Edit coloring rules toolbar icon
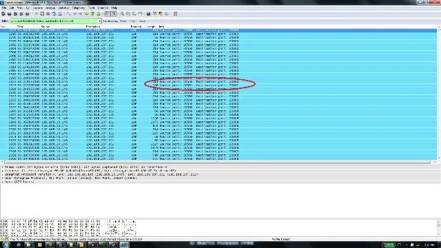The image size is (441, 248). 161,14
